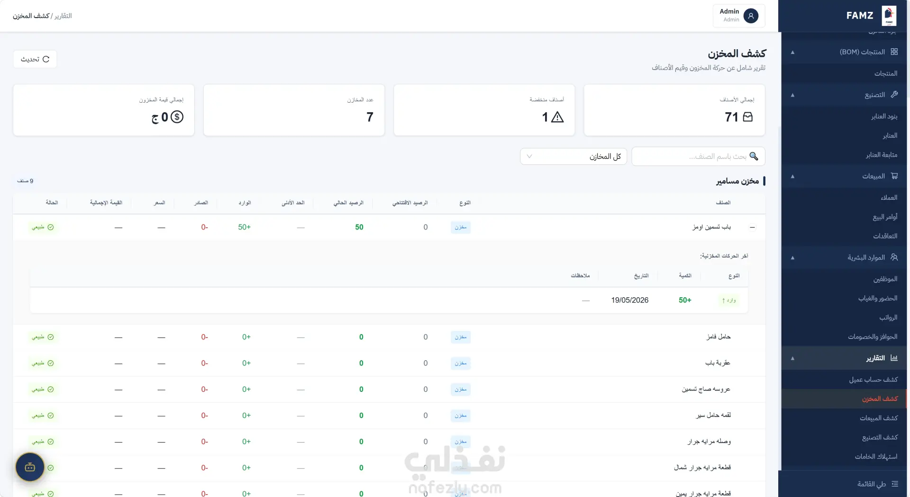Screen dimensions: 910x497
Task: Click the التصنيع wrench icon
Action: coord(894,95)
